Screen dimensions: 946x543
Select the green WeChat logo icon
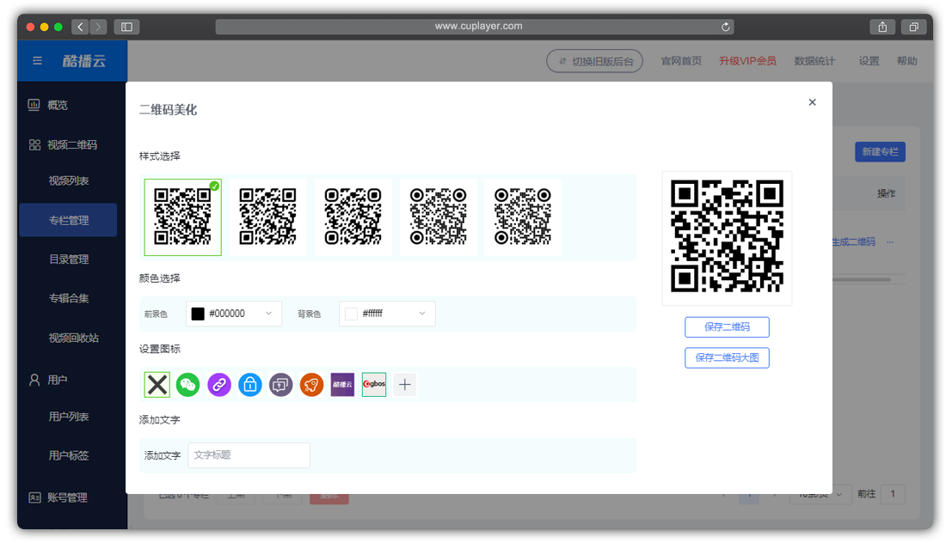pos(187,385)
